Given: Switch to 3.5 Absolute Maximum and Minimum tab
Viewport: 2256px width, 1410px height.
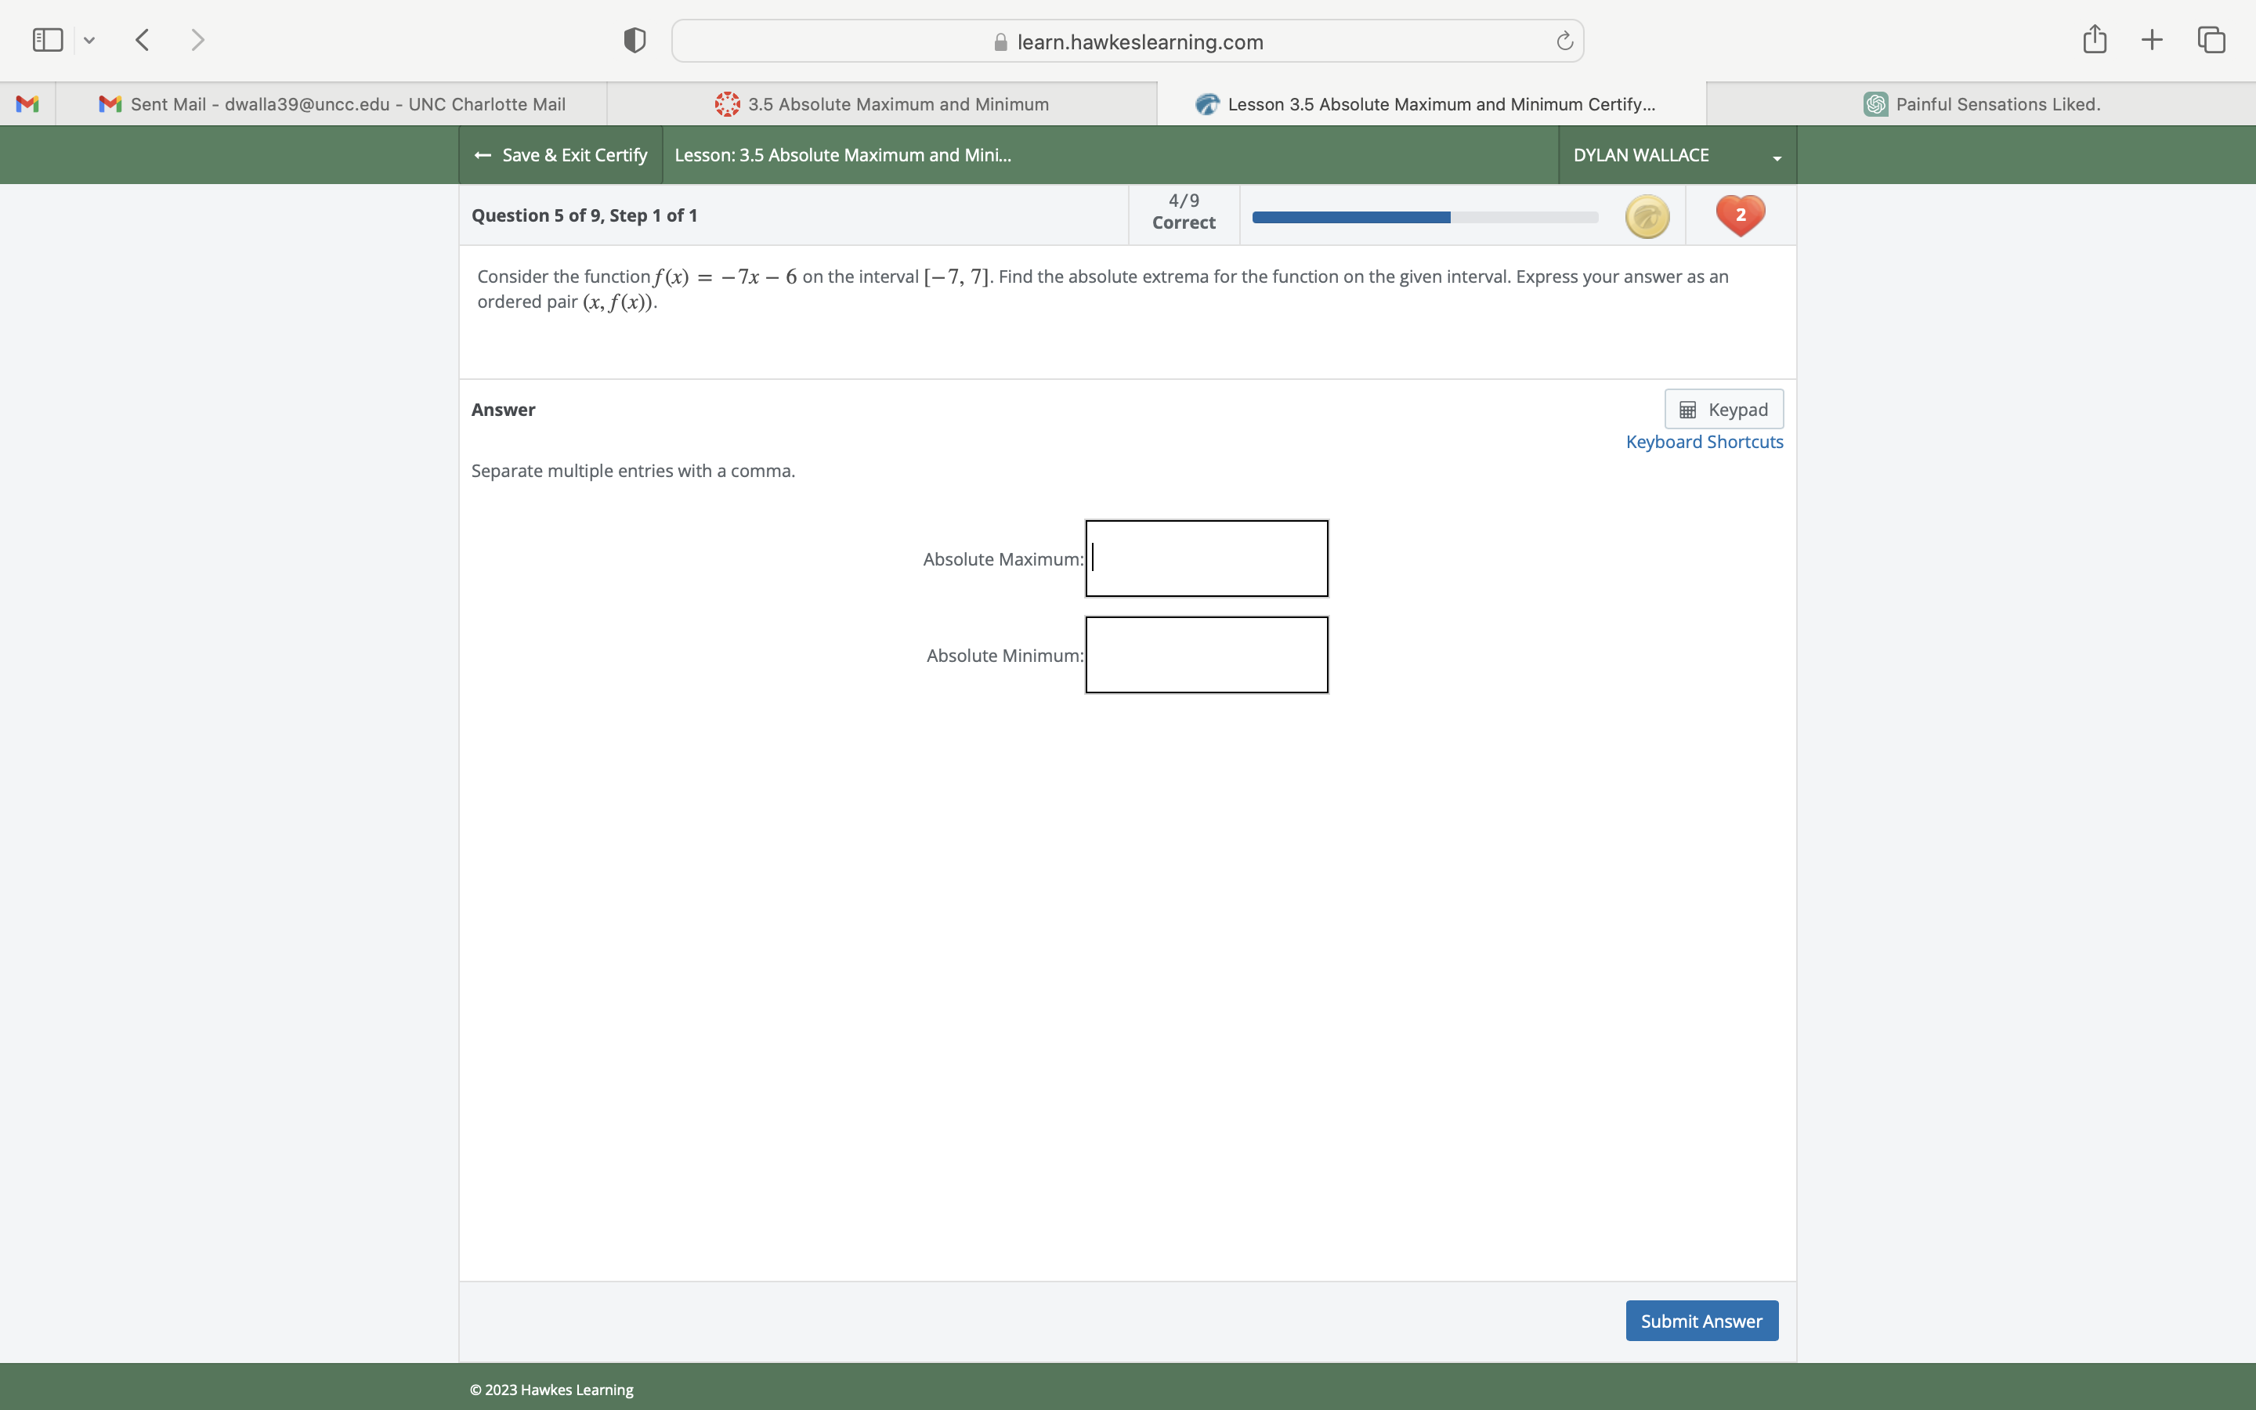Looking at the screenshot, I should tap(882, 104).
